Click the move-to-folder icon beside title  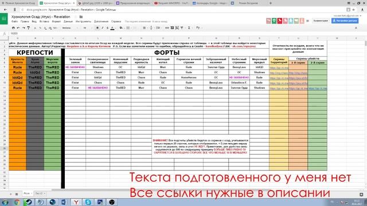(81, 17)
